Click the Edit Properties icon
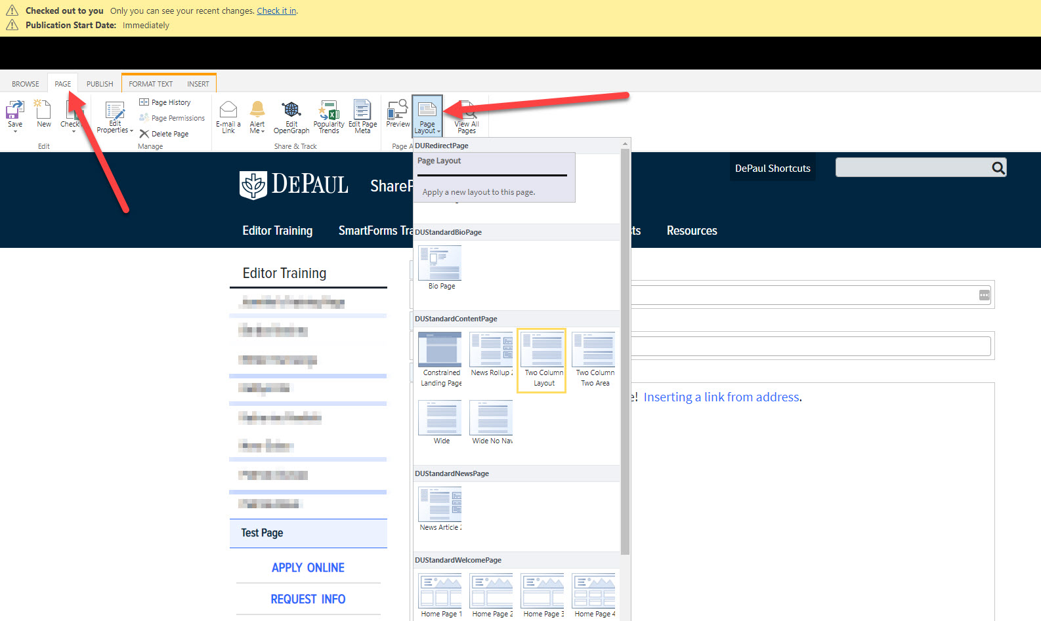 point(115,111)
